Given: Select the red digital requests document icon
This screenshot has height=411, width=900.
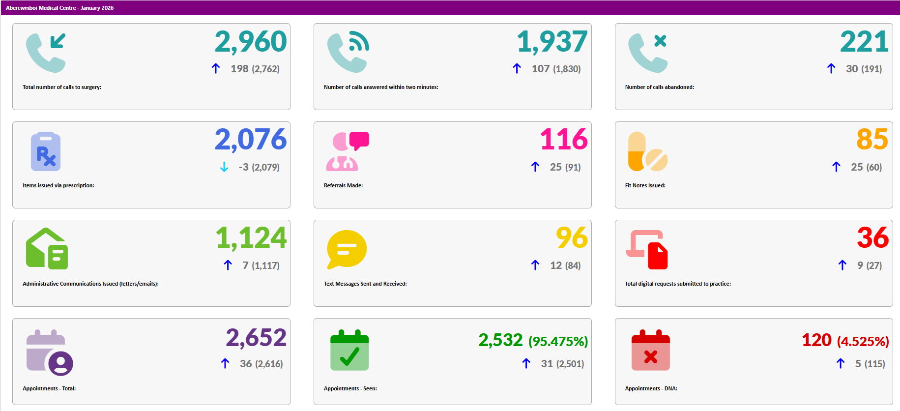Looking at the screenshot, I should coord(647,250).
